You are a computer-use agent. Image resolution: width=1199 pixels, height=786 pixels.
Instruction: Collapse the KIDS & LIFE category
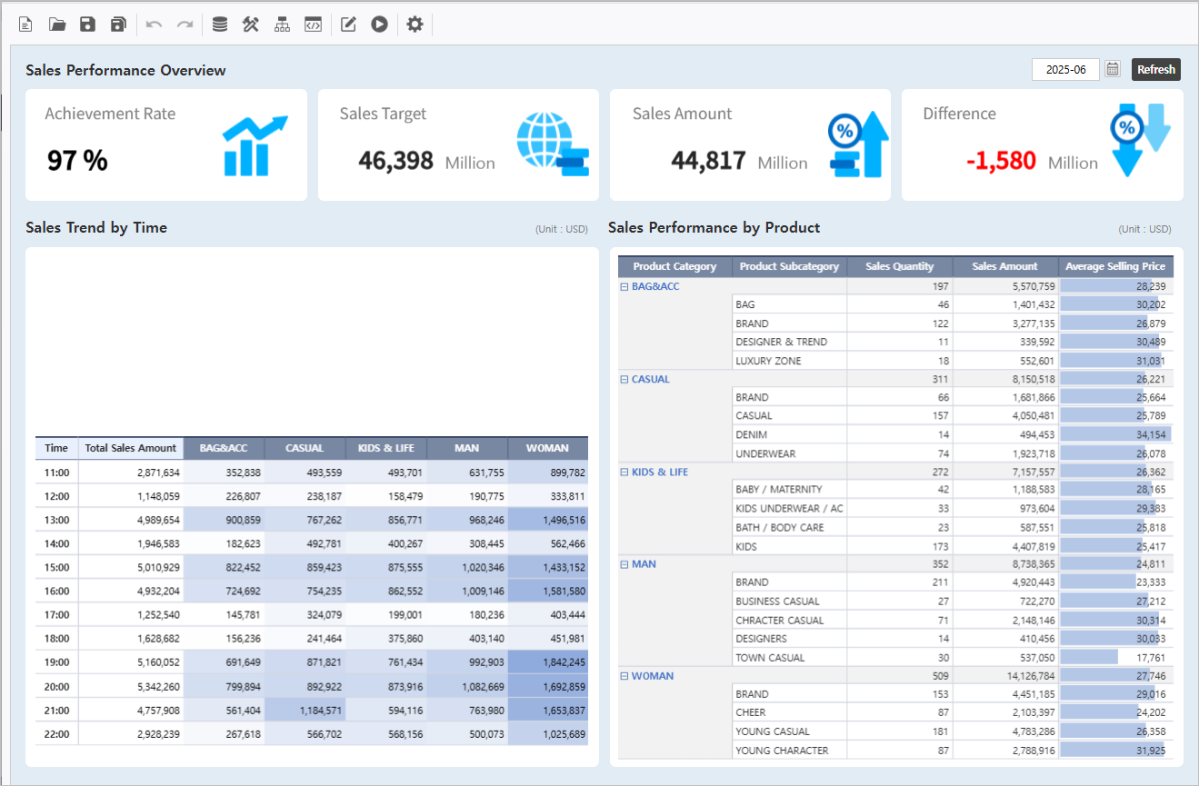tap(624, 473)
